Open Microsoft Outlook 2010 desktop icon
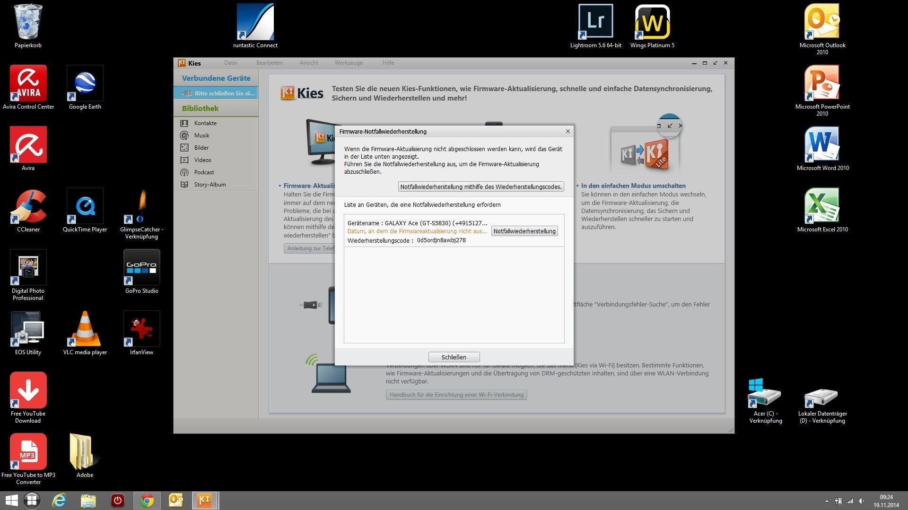The height and width of the screenshot is (510, 908). tap(822, 29)
